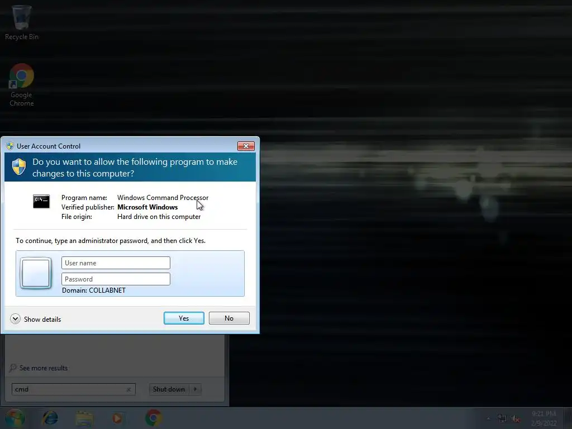This screenshot has height=429, width=572.
Task: Click the taskbar clock showing 9:21 PM
Action: point(544,418)
